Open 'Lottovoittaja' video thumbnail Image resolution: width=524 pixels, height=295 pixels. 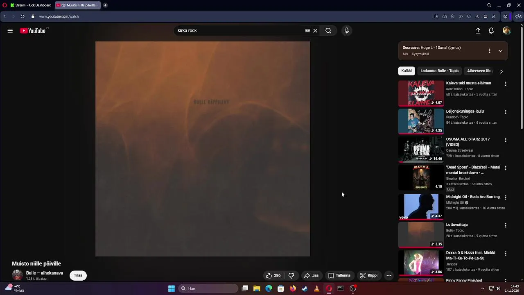tap(421, 235)
